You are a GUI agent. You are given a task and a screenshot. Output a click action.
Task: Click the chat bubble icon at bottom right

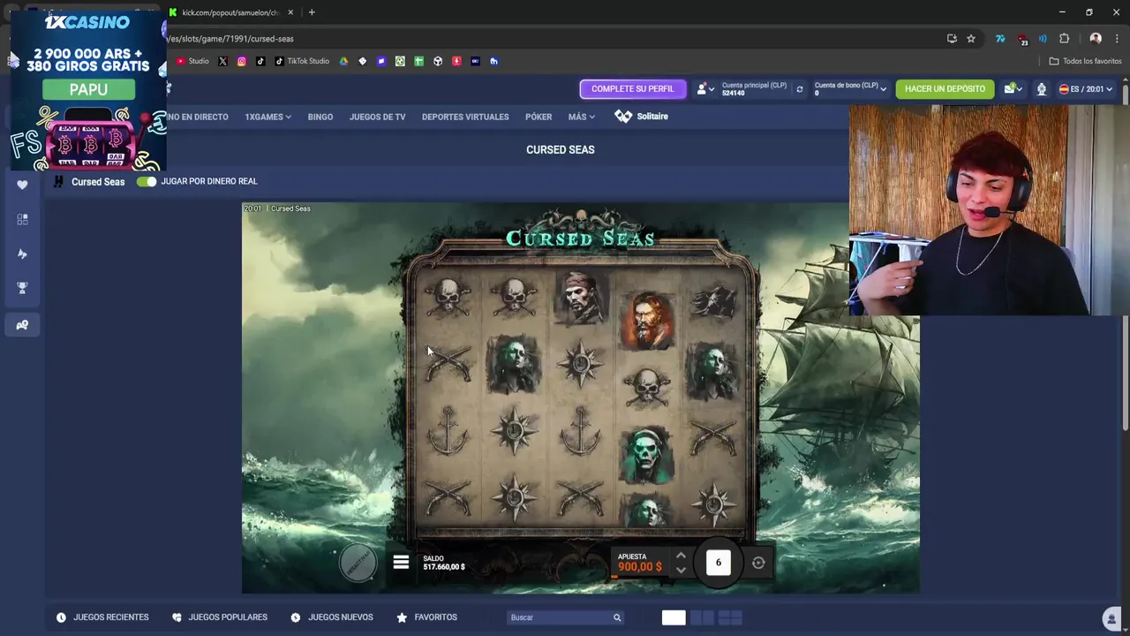pos(1111,618)
